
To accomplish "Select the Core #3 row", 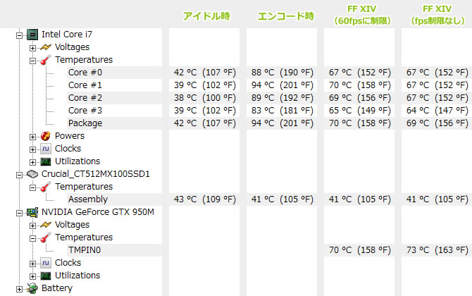I will click(x=114, y=111).
